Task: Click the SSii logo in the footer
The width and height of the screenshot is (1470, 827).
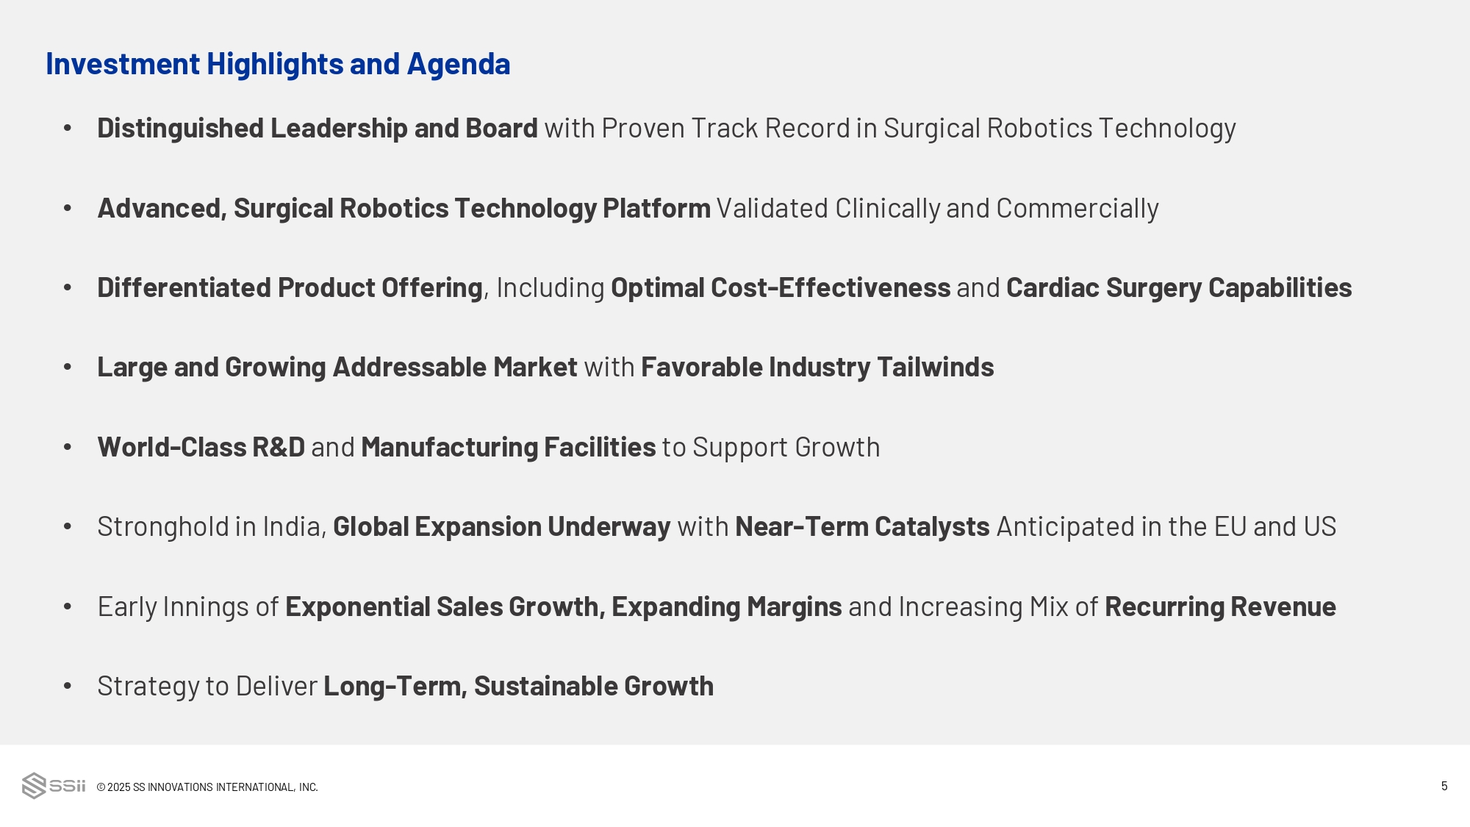Action: [54, 786]
